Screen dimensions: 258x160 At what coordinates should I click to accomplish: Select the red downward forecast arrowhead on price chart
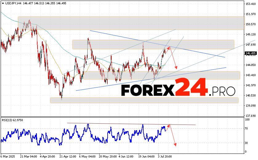click(x=176, y=67)
